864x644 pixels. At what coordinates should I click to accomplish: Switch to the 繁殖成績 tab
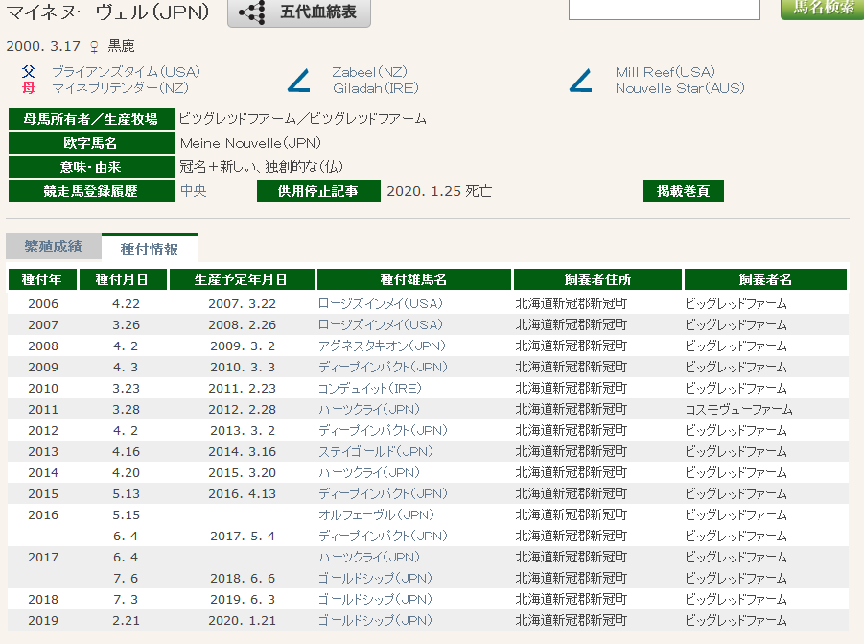[x=53, y=247]
